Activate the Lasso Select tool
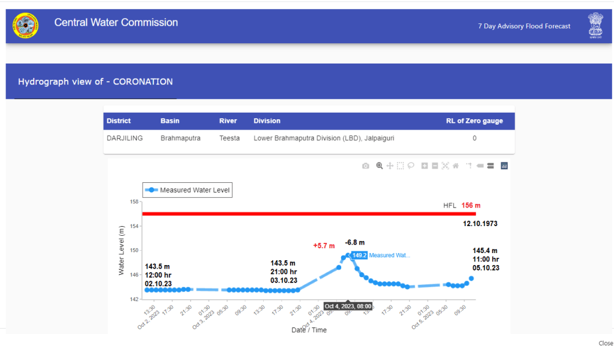The width and height of the screenshot is (614, 355). click(x=411, y=166)
